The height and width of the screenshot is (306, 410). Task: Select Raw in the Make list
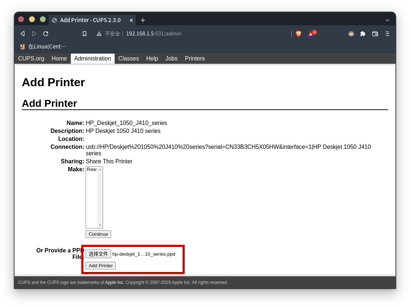tap(92, 169)
